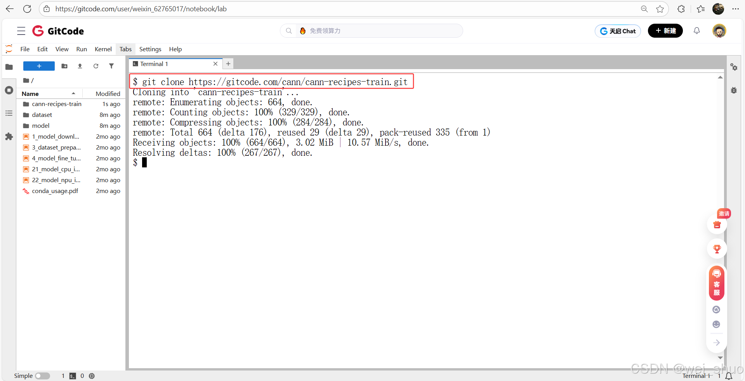The image size is (745, 381).
Task: Open the Kernel menu
Action: pos(103,49)
